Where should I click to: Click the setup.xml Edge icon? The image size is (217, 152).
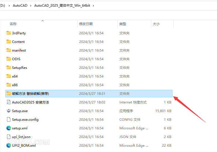pyautogui.click(x=9, y=128)
